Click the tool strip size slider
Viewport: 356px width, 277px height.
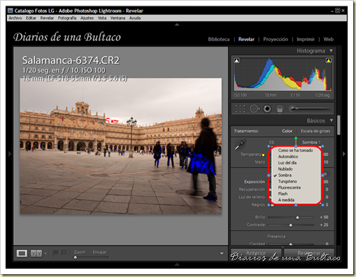click(x=309, y=109)
